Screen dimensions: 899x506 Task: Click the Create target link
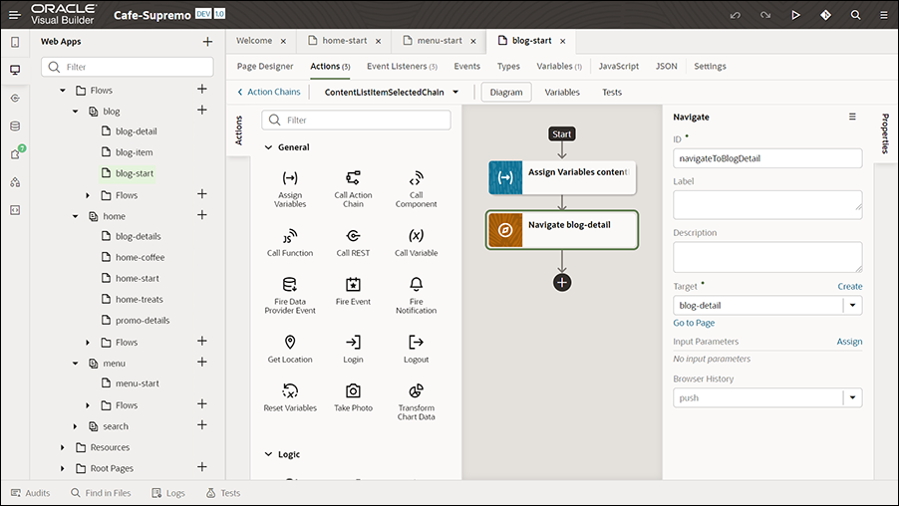click(850, 286)
